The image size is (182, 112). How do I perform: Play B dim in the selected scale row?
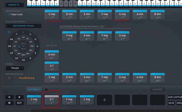click(x=158, y=15)
